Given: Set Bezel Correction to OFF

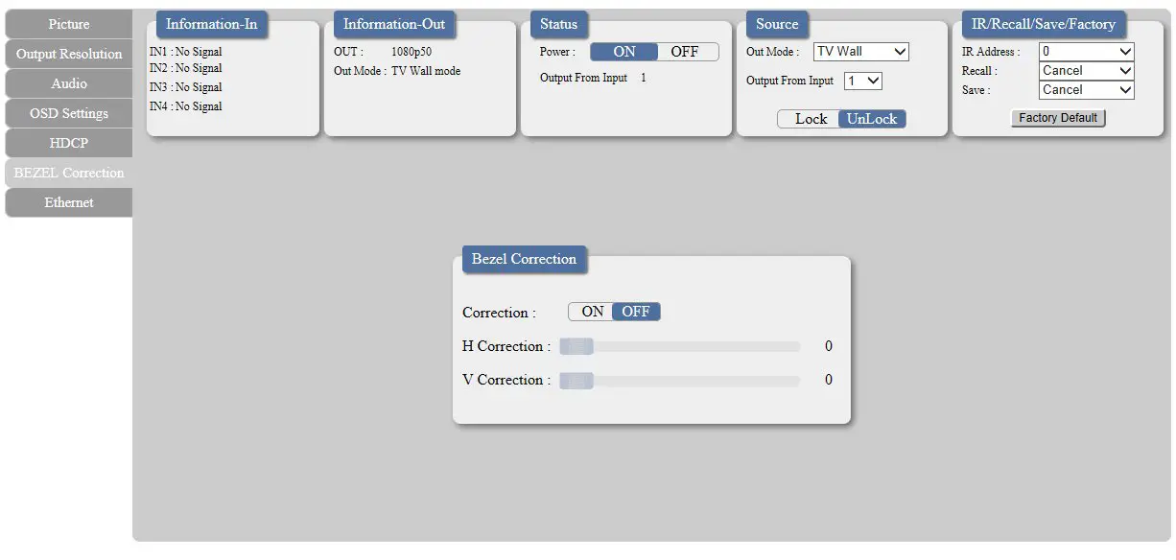Looking at the screenshot, I should tap(636, 312).
